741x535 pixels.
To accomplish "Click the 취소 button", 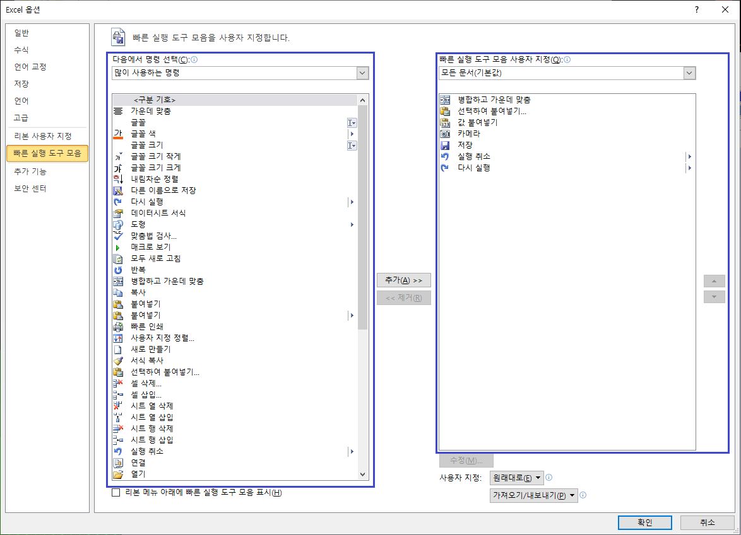I will [707, 522].
